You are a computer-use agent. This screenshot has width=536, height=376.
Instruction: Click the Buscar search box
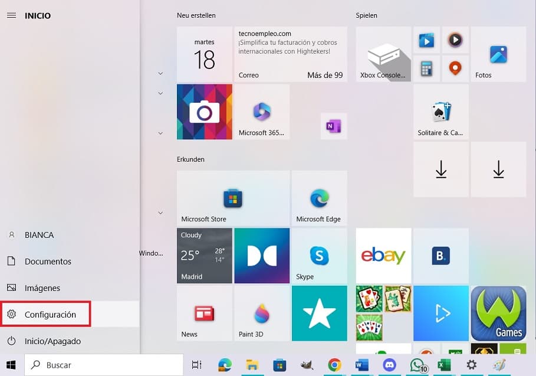click(104, 365)
